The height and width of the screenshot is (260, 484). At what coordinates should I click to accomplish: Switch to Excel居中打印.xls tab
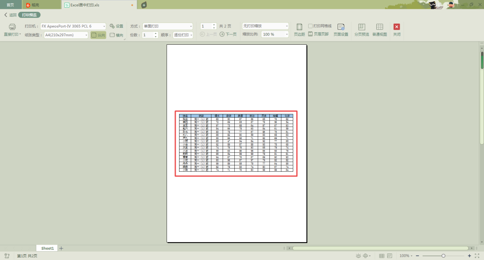click(84, 5)
